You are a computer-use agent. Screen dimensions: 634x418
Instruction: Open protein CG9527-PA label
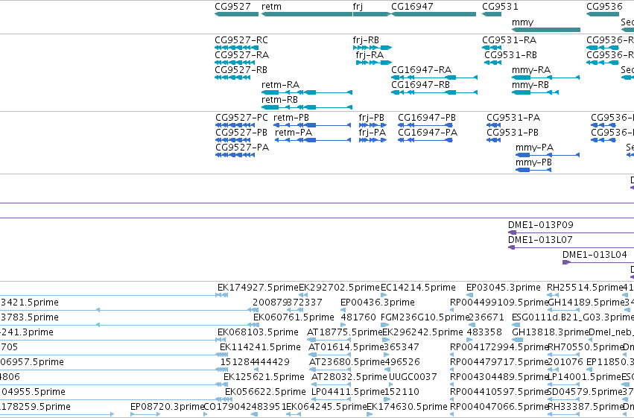tap(242, 148)
